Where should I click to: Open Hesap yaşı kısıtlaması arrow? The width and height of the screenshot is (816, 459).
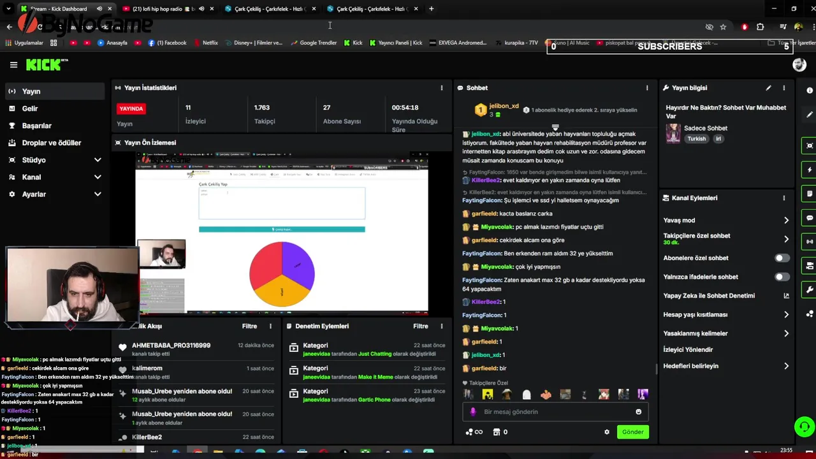[x=786, y=315]
